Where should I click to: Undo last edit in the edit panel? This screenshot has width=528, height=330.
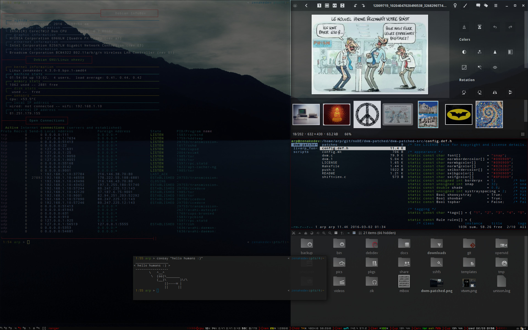495,27
